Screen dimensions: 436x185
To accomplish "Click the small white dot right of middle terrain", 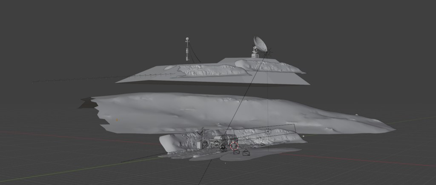I will pyautogui.click(x=356, y=114).
